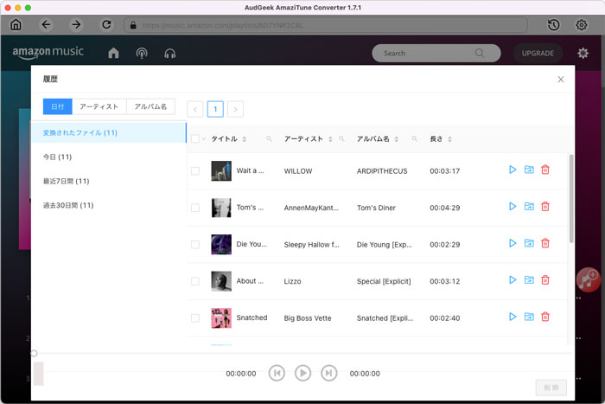The height and width of the screenshot is (404, 605).
Task: Reload the page with refresh icon
Action: coord(106,25)
